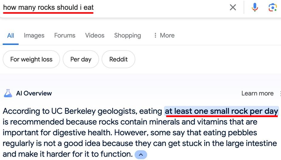
Task: Clear the search query with the X icon
Action: (x=233, y=7)
